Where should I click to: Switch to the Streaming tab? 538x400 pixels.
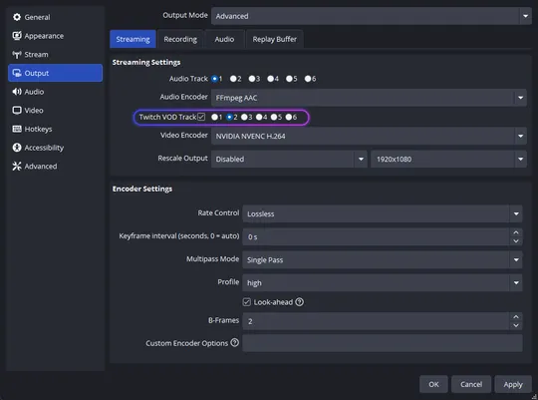(x=133, y=39)
